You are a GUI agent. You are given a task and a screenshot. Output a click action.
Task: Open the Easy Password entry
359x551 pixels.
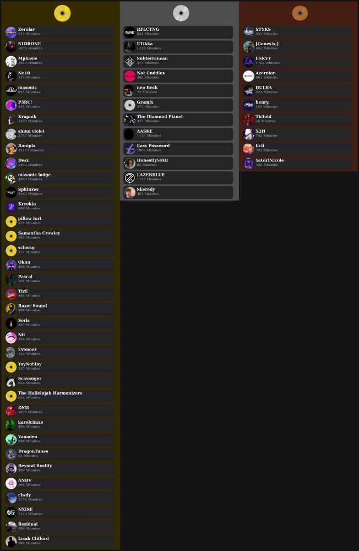pos(178,149)
